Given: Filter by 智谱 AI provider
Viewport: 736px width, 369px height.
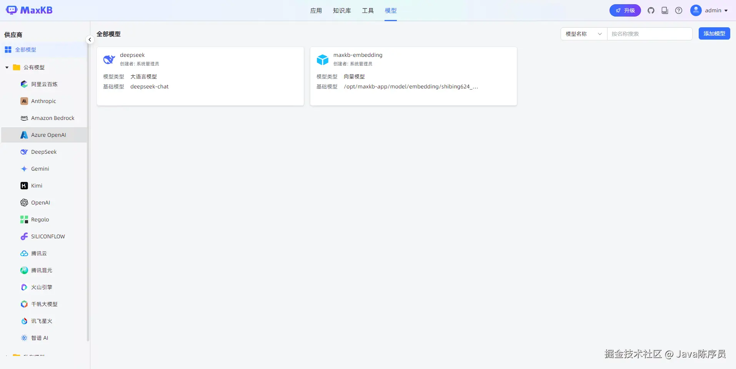Looking at the screenshot, I should pos(45,338).
